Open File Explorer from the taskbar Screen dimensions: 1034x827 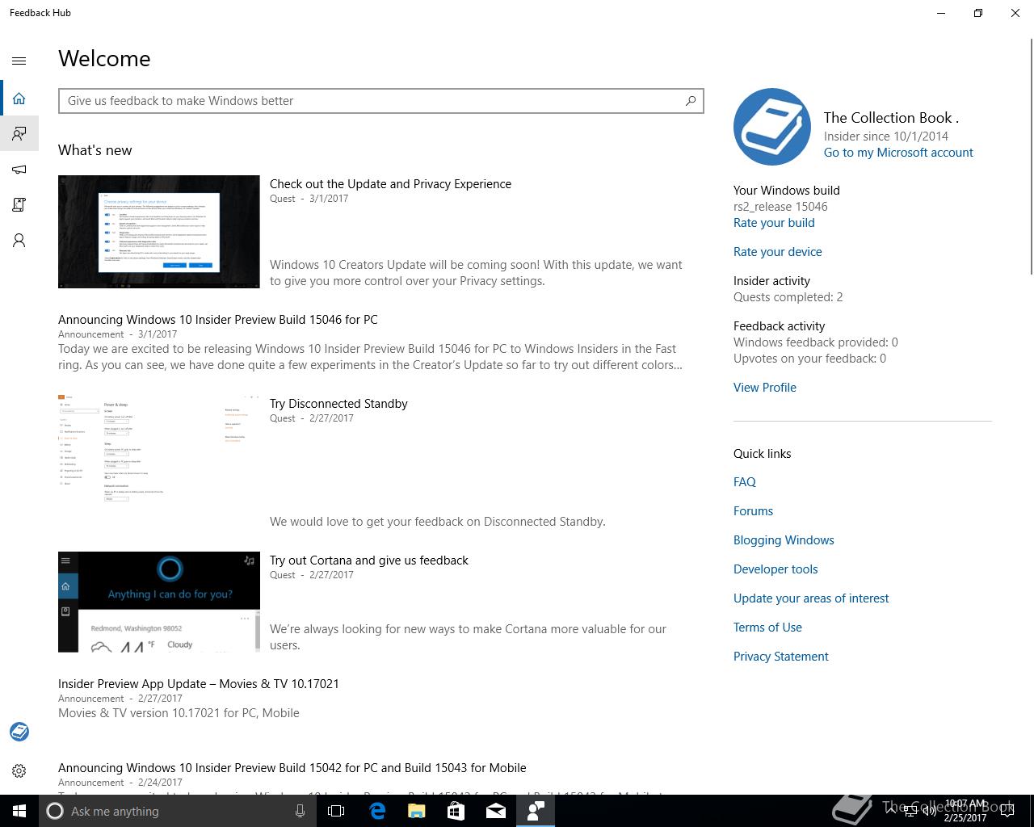(x=417, y=811)
